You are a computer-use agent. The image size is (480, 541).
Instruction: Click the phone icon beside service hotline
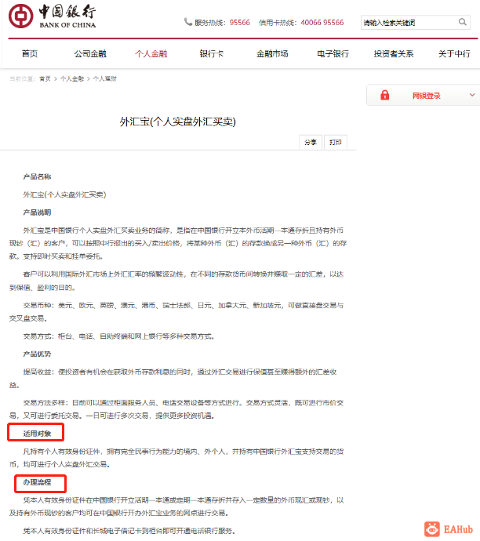pyautogui.click(x=188, y=22)
